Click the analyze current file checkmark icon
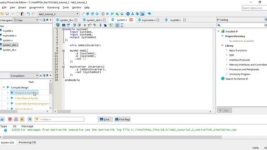 (111, 25)
